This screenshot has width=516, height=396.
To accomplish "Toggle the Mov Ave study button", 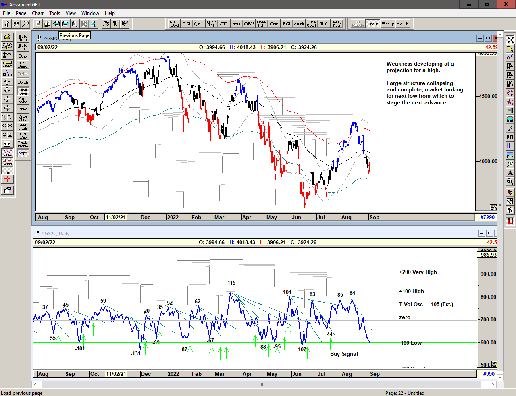I will coord(23,91).
